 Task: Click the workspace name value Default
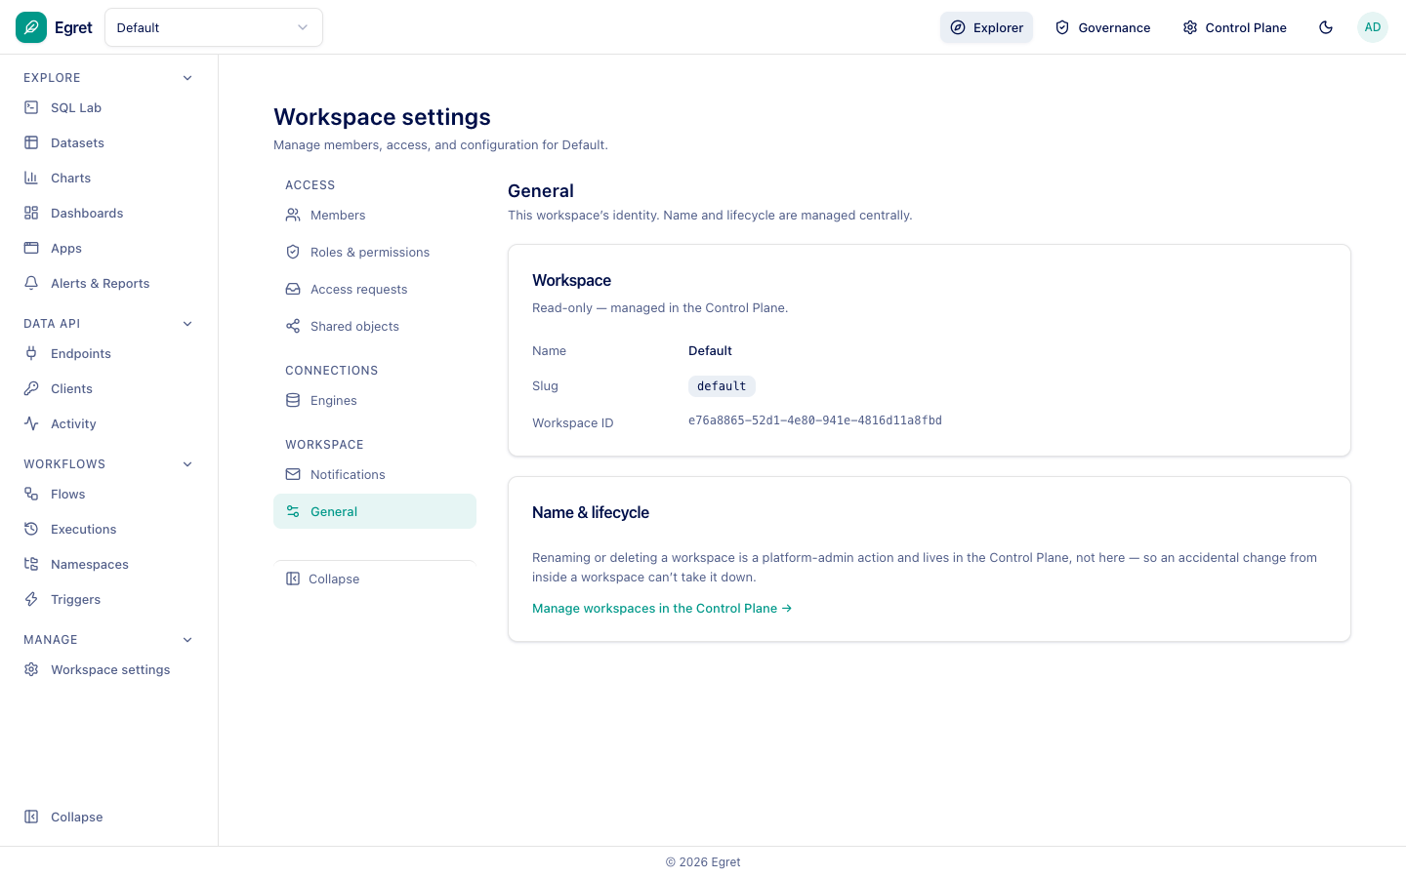coord(710,351)
